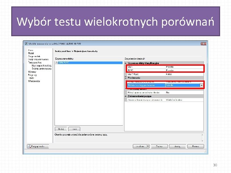Go to Właściwości page in sidebar
Screen dimensions: 231x173
pos(34,81)
